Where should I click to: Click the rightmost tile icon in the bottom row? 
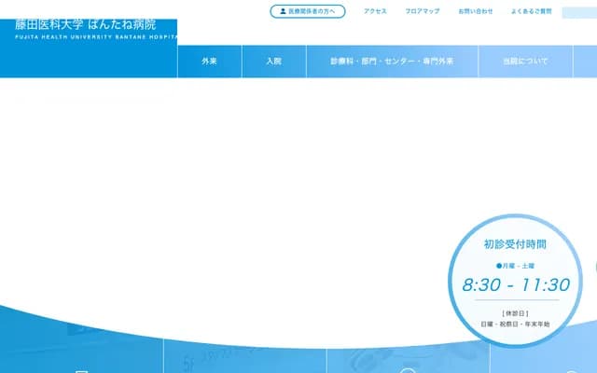click(571, 369)
